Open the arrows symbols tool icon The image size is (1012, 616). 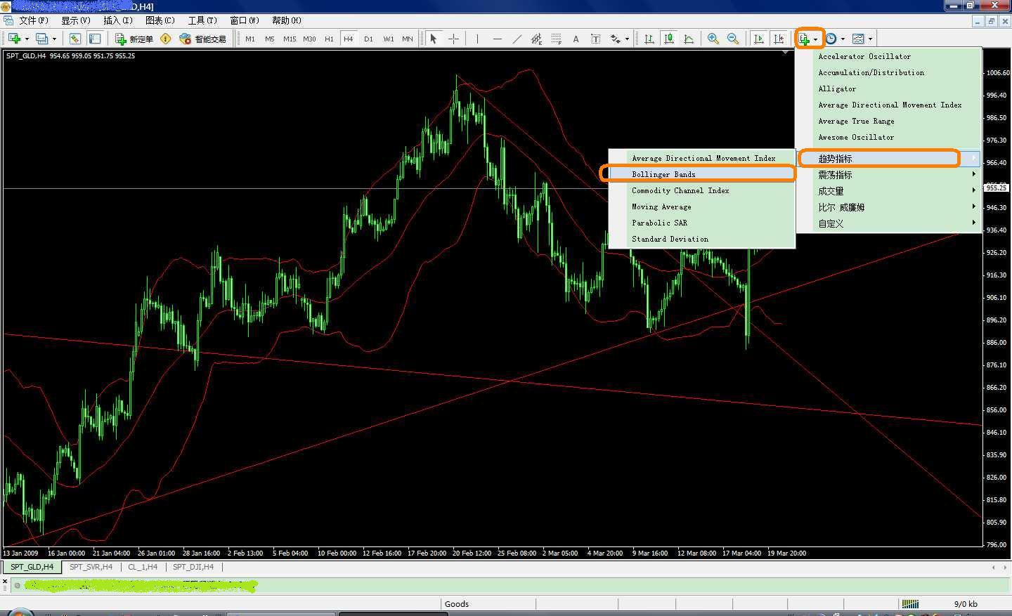pos(616,39)
